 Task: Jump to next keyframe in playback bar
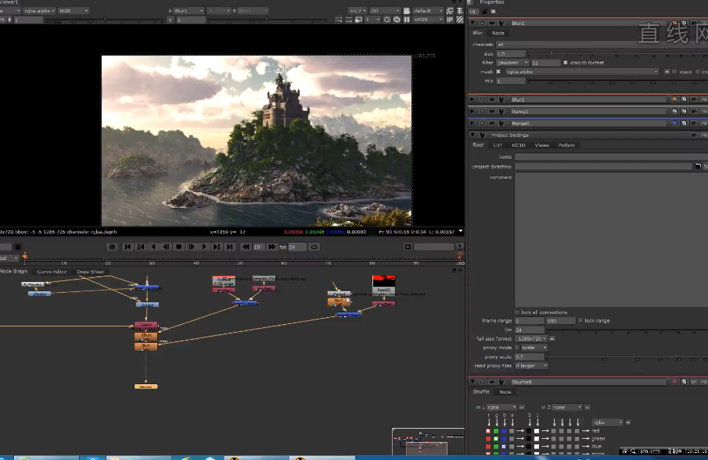tap(217, 247)
